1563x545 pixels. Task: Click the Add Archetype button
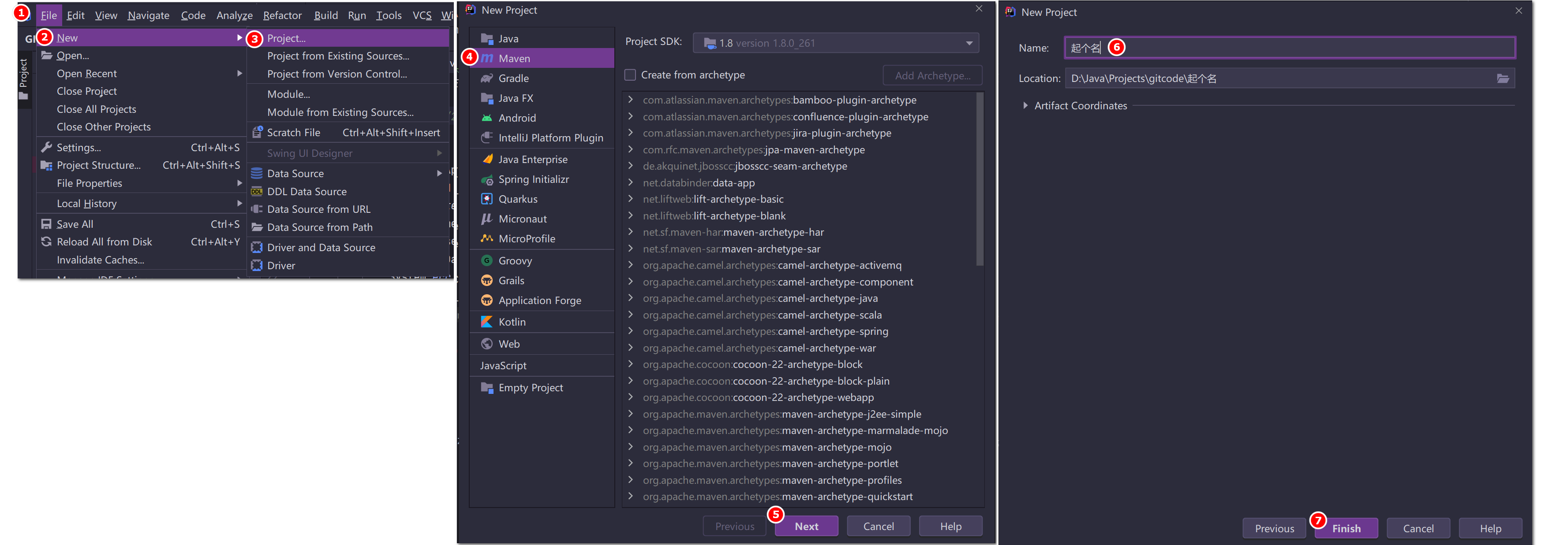pyautogui.click(x=931, y=75)
